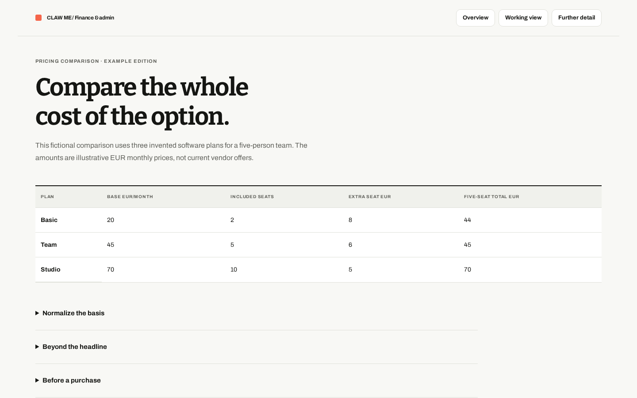
Task: Click Studio extra seat price 5
Action: click(x=350, y=269)
